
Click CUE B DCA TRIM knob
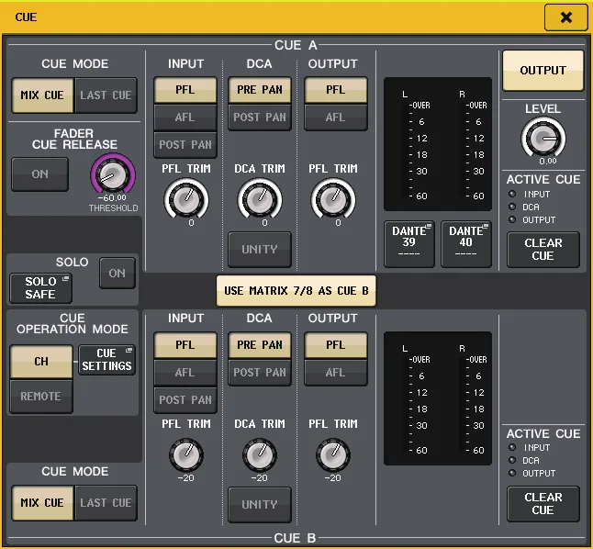tap(260, 454)
